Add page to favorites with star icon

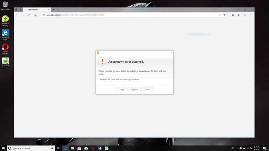(224, 15)
